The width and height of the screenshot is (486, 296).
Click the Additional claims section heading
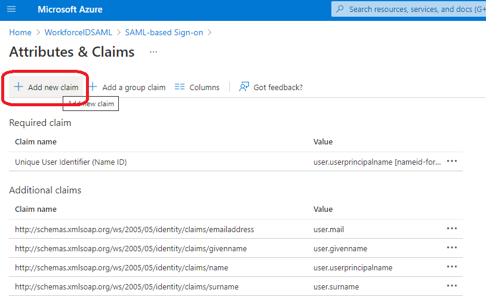(x=45, y=190)
